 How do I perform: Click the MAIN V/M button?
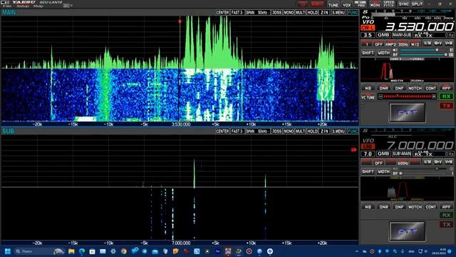click(x=427, y=43)
